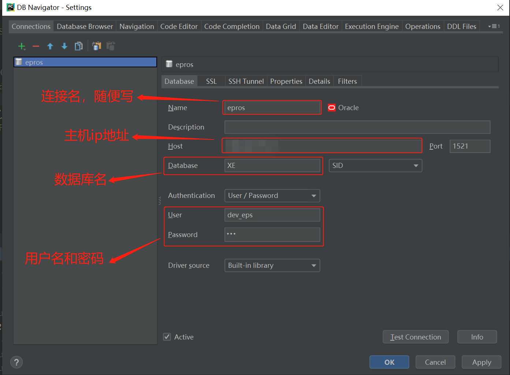Switch to the SSL sub-tab
This screenshot has width=510, height=375.
tap(211, 81)
